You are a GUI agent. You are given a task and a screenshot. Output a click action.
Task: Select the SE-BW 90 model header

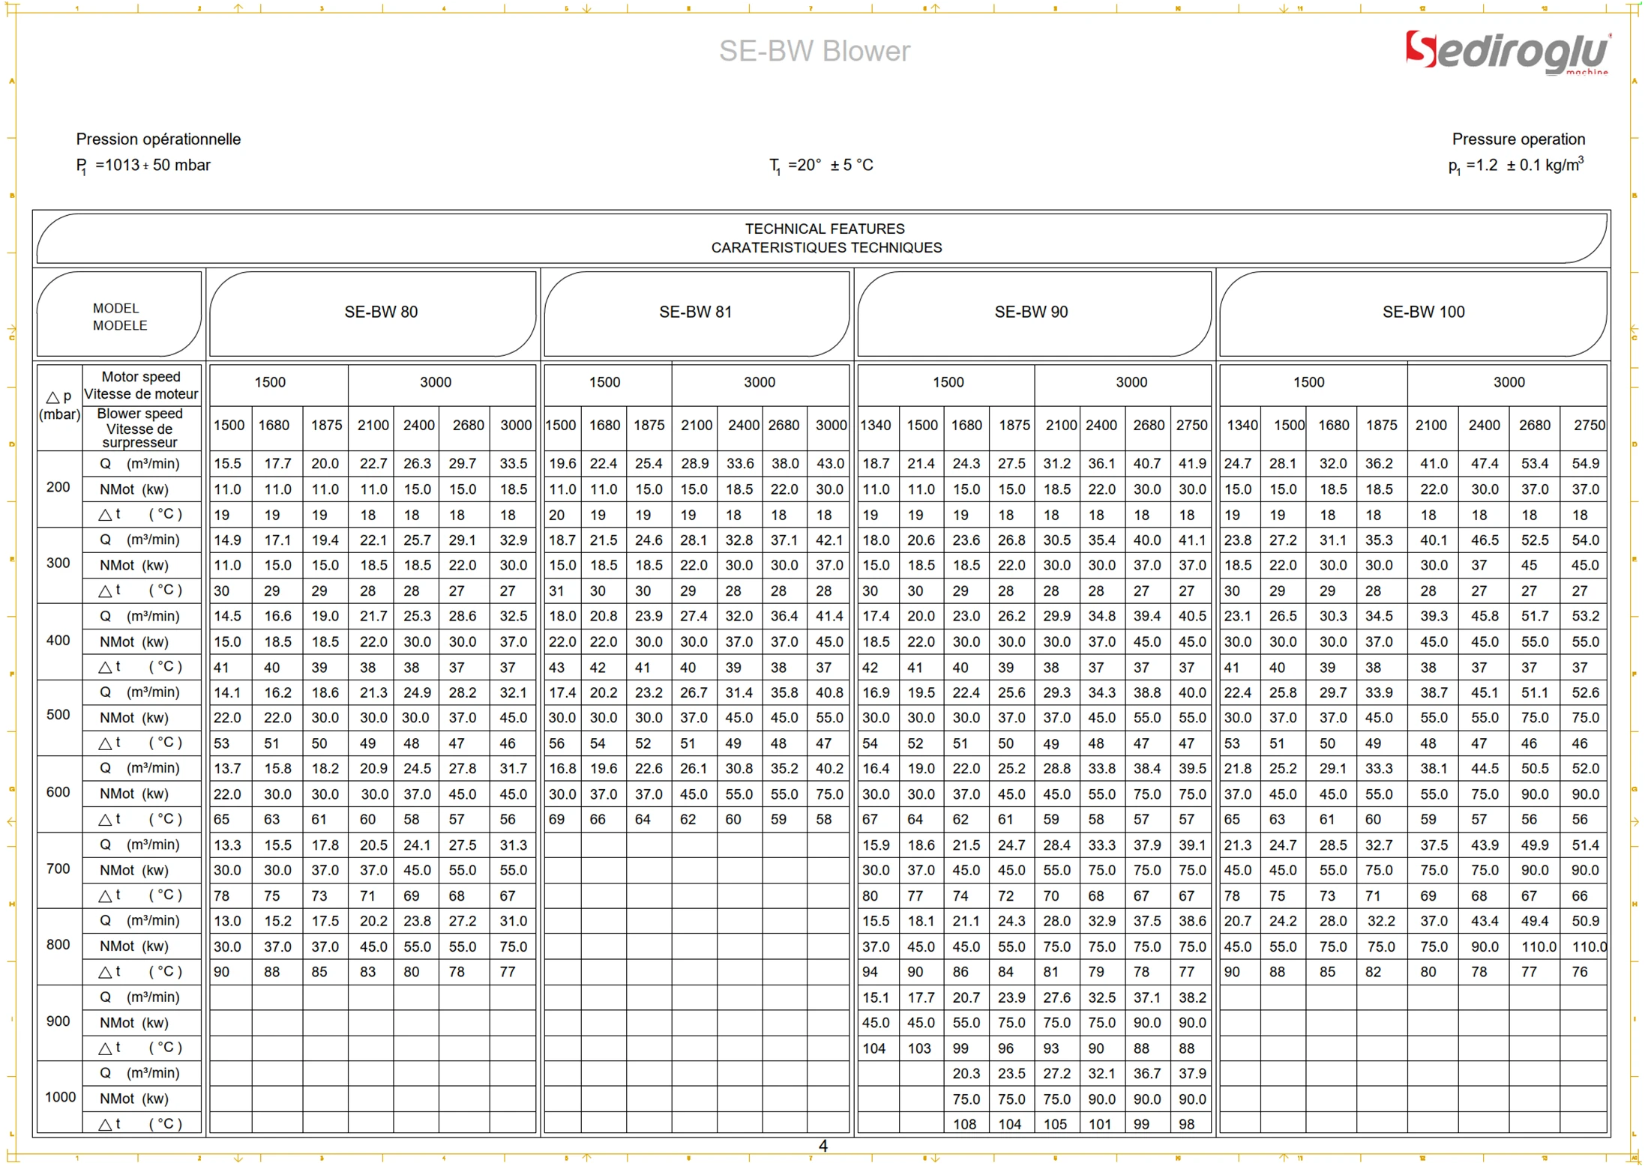point(1031,312)
